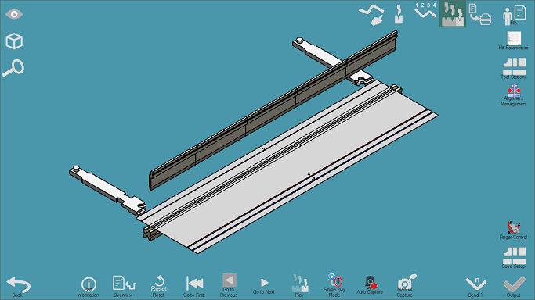
Task: Select the magnifier zoom tool
Action: [13, 68]
